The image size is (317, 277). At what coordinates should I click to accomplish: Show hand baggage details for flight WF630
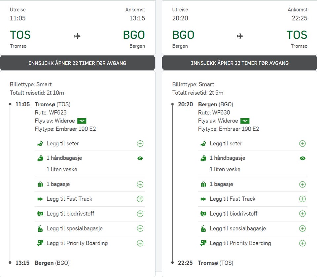(302, 158)
